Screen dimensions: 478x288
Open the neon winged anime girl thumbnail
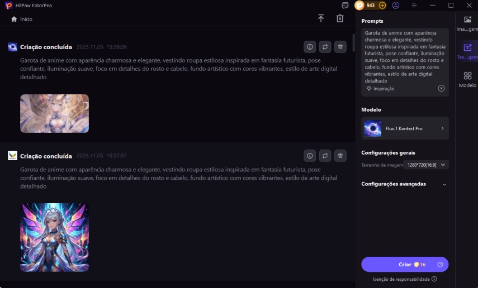pyautogui.click(x=55, y=237)
